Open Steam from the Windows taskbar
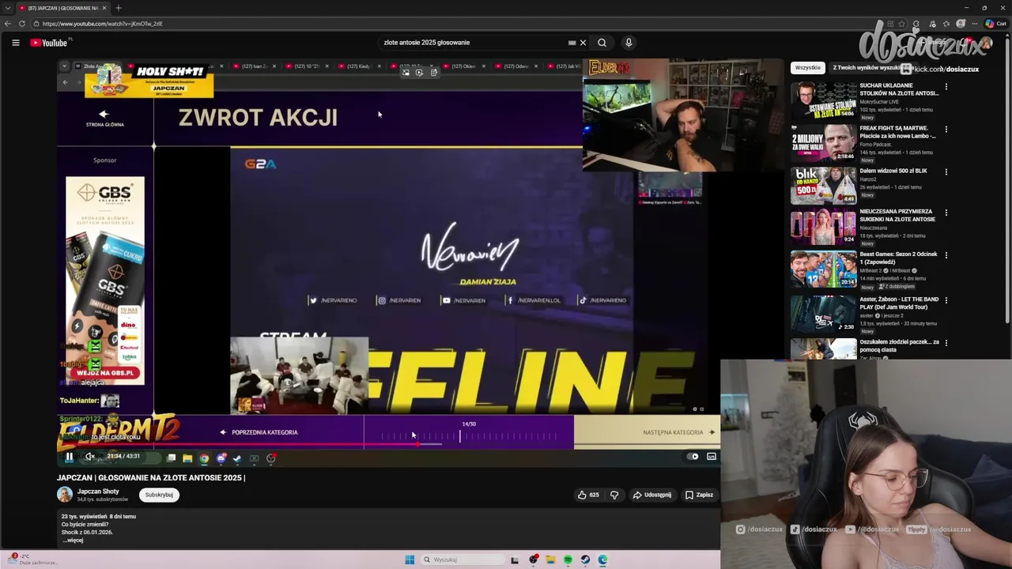The image size is (1012, 569). click(585, 560)
